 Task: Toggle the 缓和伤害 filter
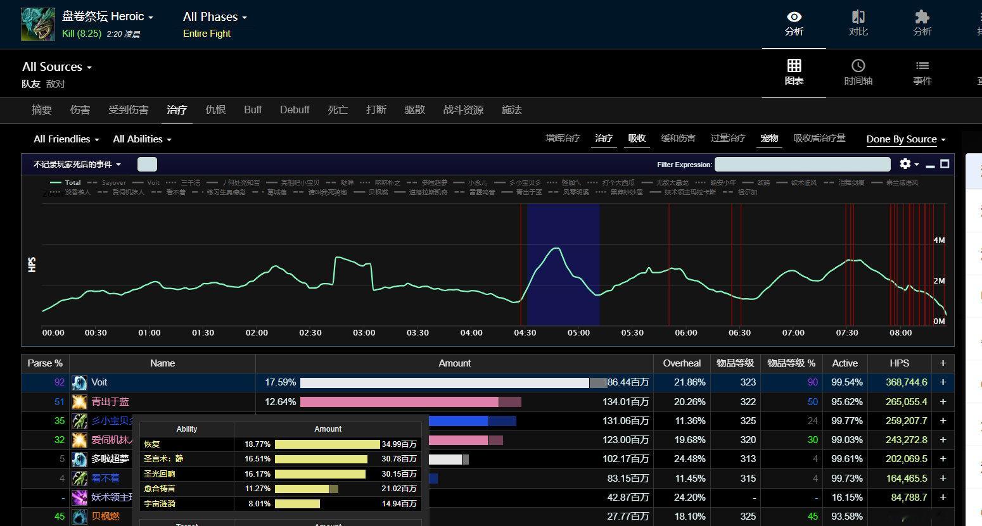coord(678,138)
